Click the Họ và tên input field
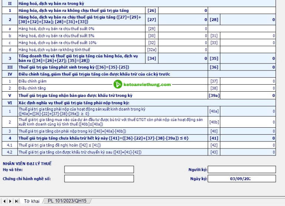The image size is (285, 206). 99,170
